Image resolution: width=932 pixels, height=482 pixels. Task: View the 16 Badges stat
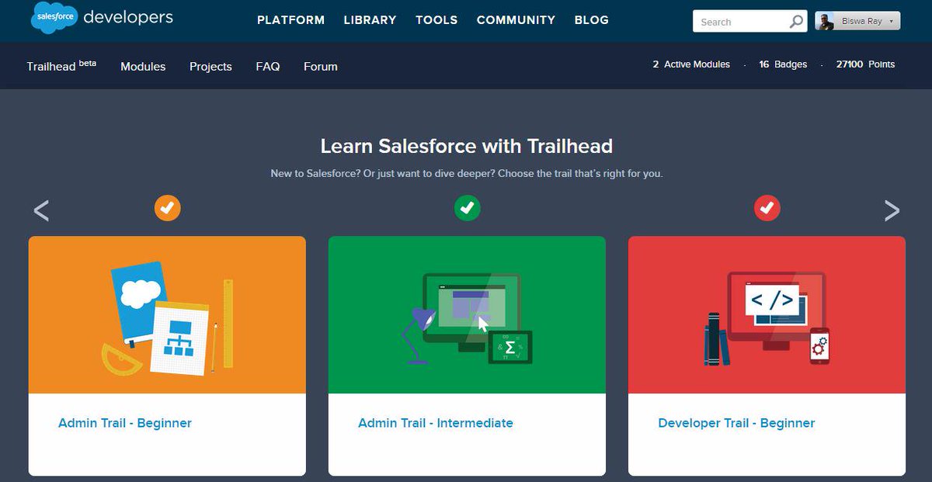[783, 64]
